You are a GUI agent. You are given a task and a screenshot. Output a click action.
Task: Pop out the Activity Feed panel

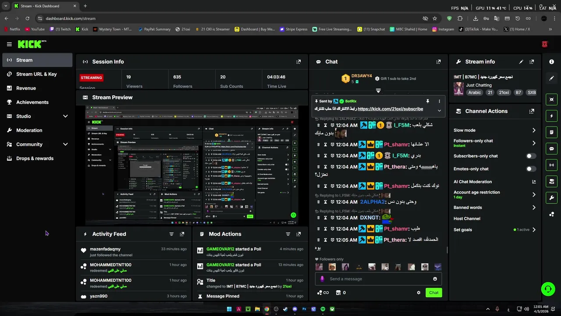coord(182,234)
